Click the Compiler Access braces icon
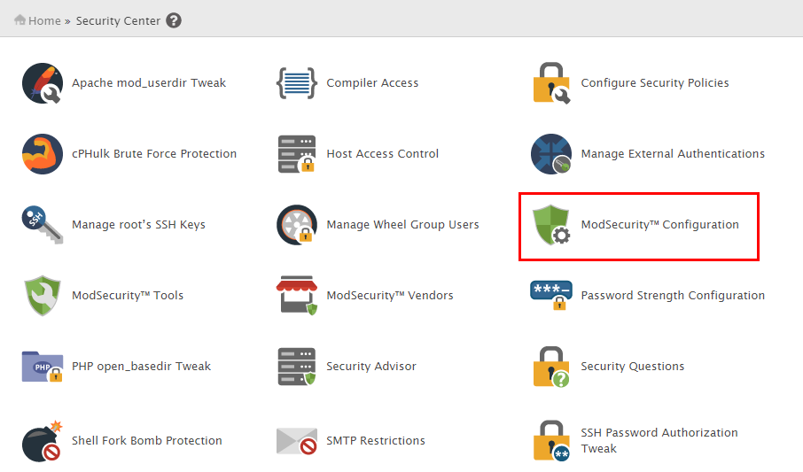 tap(296, 83)
